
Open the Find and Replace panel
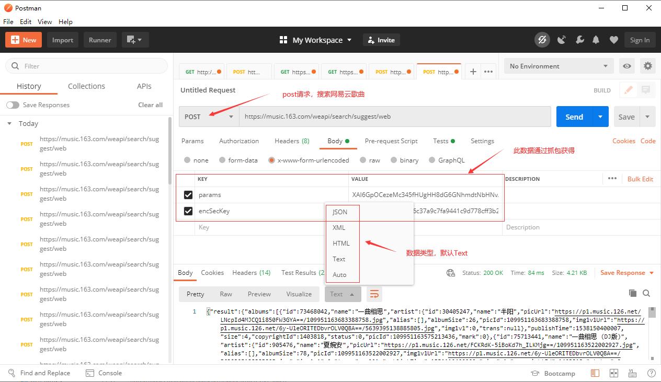(x=39, y=373)
